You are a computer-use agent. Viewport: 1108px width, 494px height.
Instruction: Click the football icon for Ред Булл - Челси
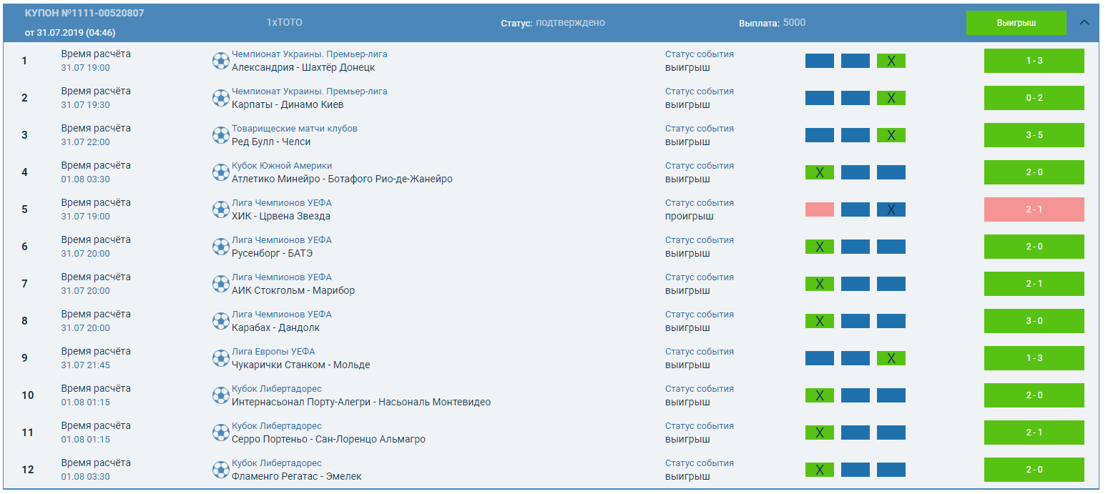pyautogui.click(x=221, y=135)
